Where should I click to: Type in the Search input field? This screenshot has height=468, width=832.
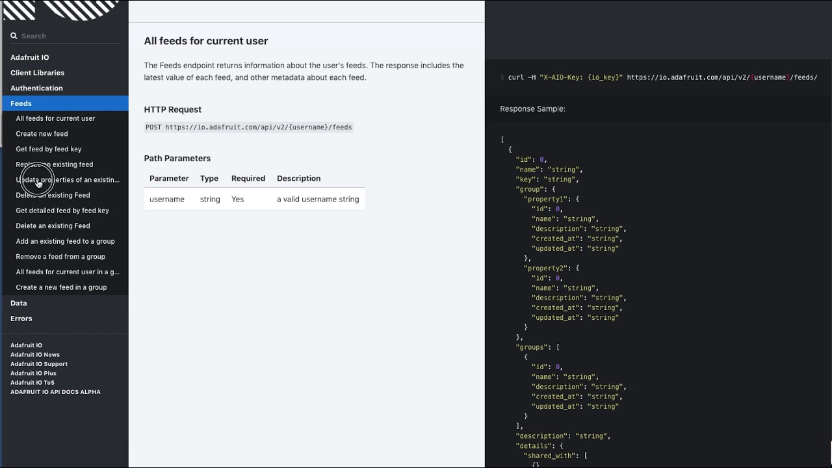click(x=70, y=36)
